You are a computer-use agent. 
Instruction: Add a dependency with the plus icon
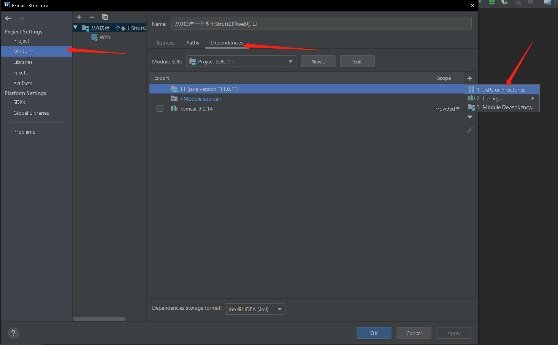click(x=470, y=78)
